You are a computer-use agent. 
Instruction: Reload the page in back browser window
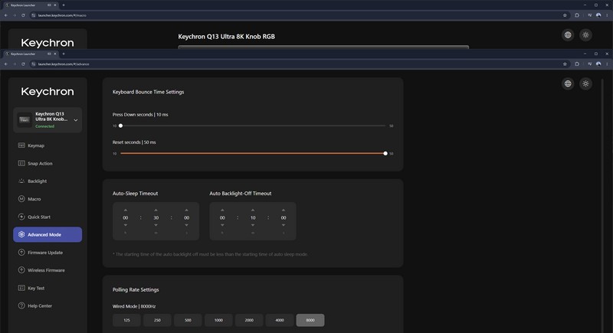point(23,15)
